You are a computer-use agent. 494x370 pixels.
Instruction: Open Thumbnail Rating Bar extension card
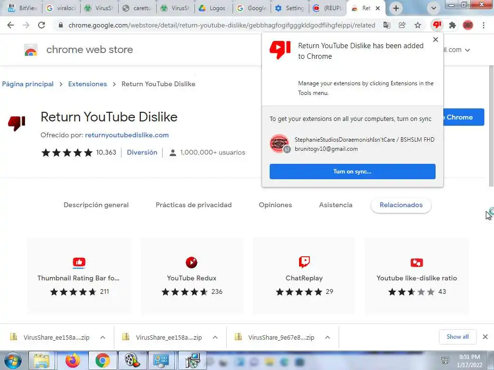tap(79, 276)
